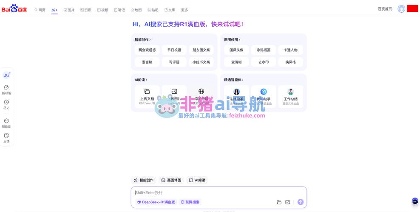The width and height of the screenshot is (420, 212).
Task: Click the 上传图片 image card
Action: click(174, 97)
